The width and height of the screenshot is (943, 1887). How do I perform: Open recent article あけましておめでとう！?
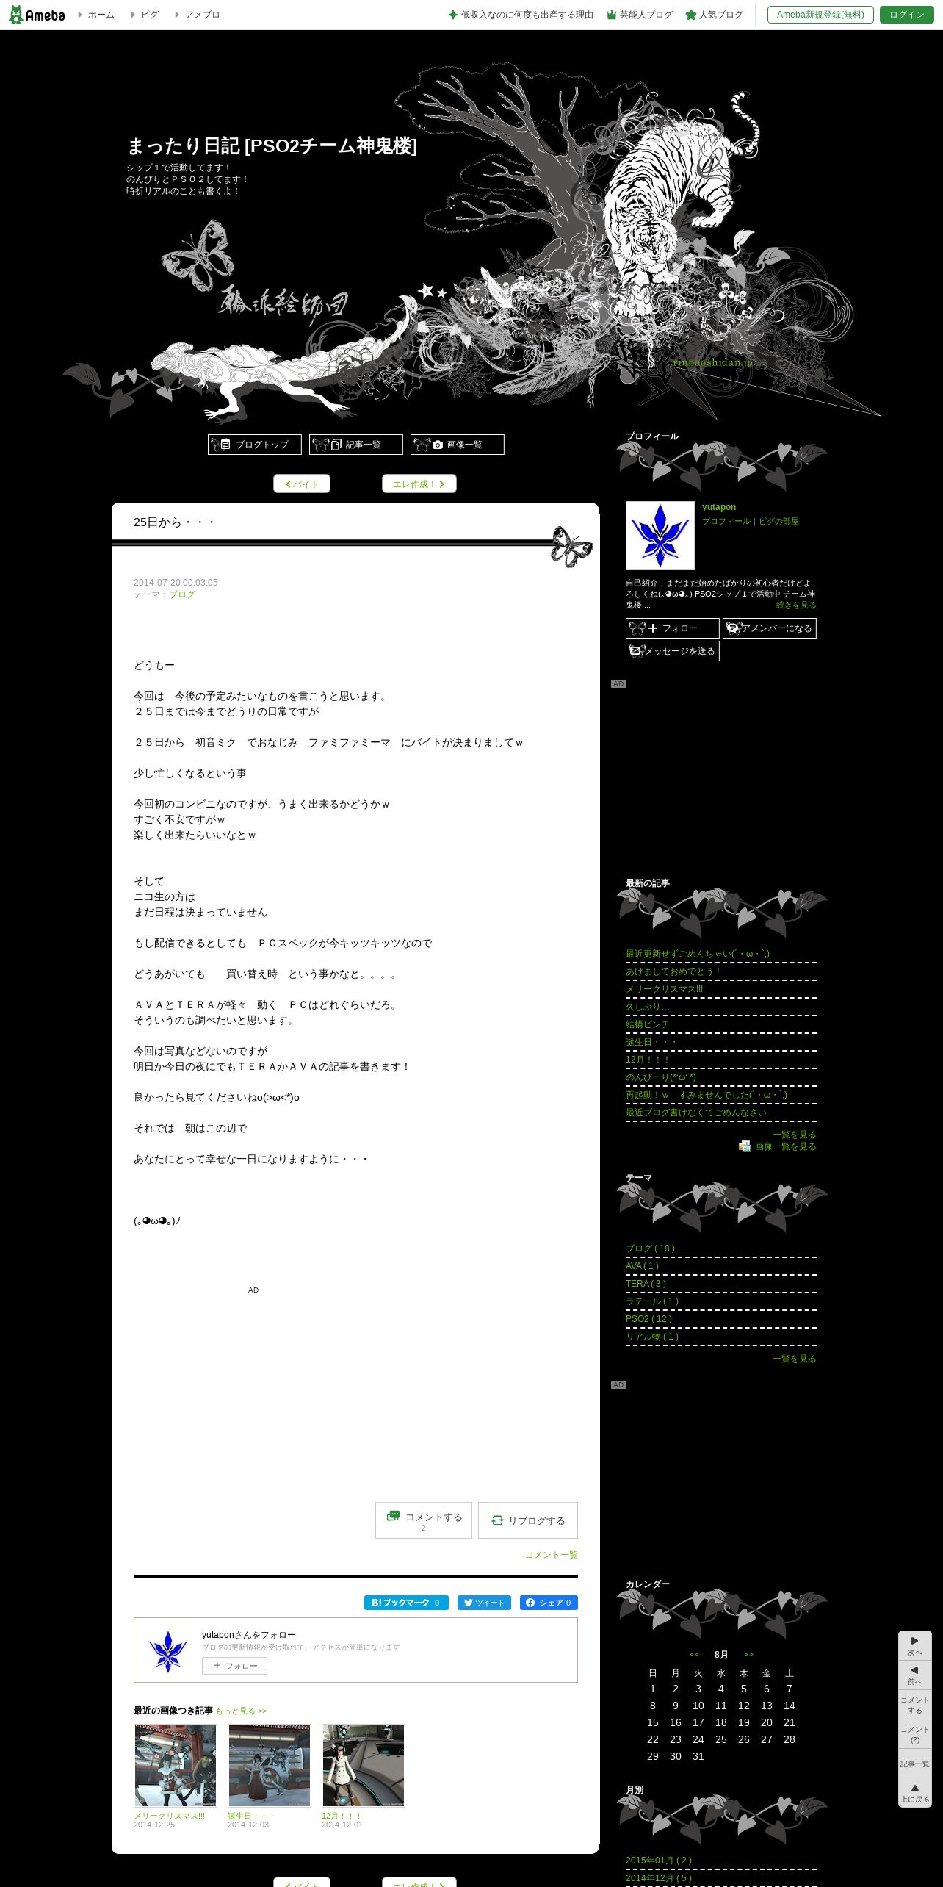[673, 971]
